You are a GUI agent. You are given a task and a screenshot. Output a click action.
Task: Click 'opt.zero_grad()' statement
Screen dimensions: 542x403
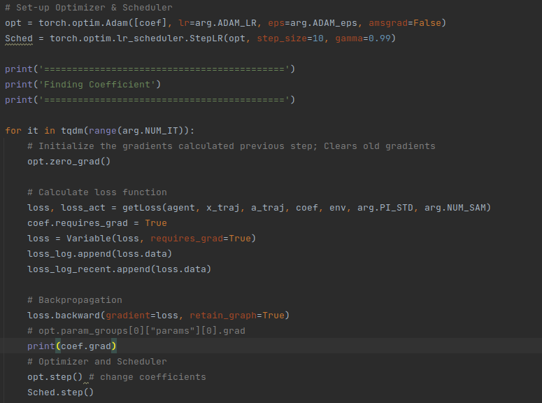(69, 162)
